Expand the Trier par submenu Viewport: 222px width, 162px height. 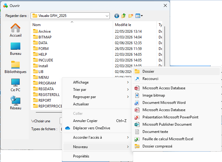click(x=98, y=90)
